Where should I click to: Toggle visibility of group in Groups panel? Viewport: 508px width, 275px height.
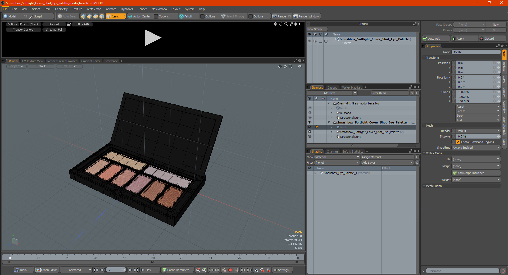(309, 41)
